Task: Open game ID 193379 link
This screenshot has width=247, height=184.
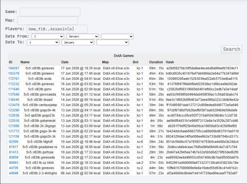Action: coord(14,73)
